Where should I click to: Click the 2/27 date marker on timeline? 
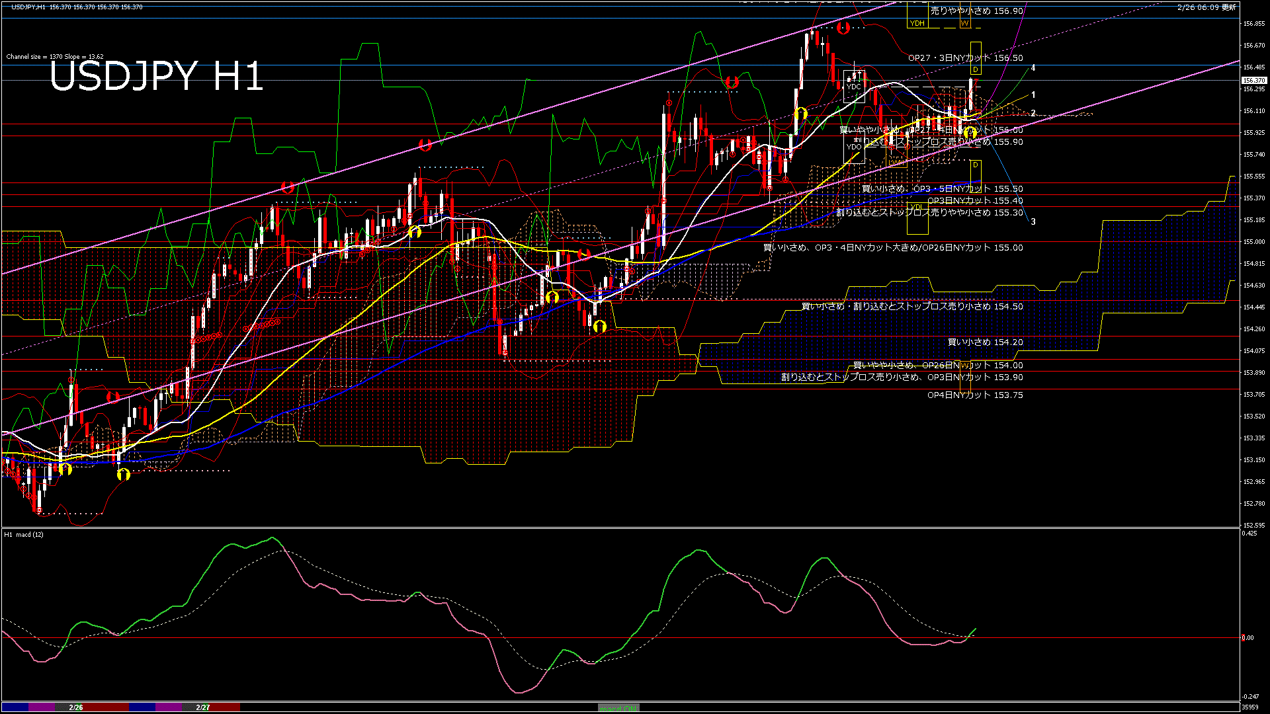pos(203,707)
